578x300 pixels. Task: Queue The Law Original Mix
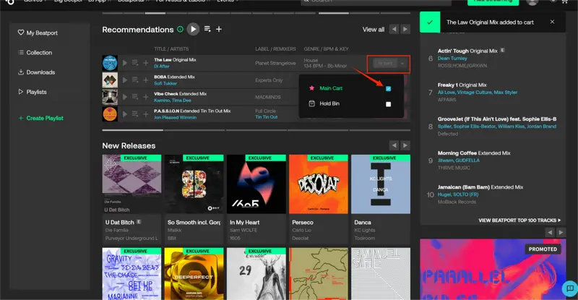135,63
